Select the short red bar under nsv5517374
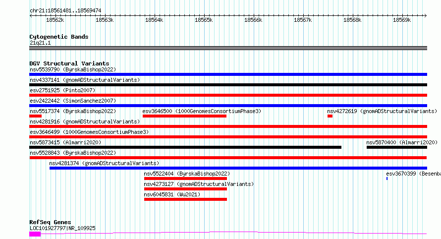Image resolution: width=441 pixels, height=239 pixels. pos(36,116)
